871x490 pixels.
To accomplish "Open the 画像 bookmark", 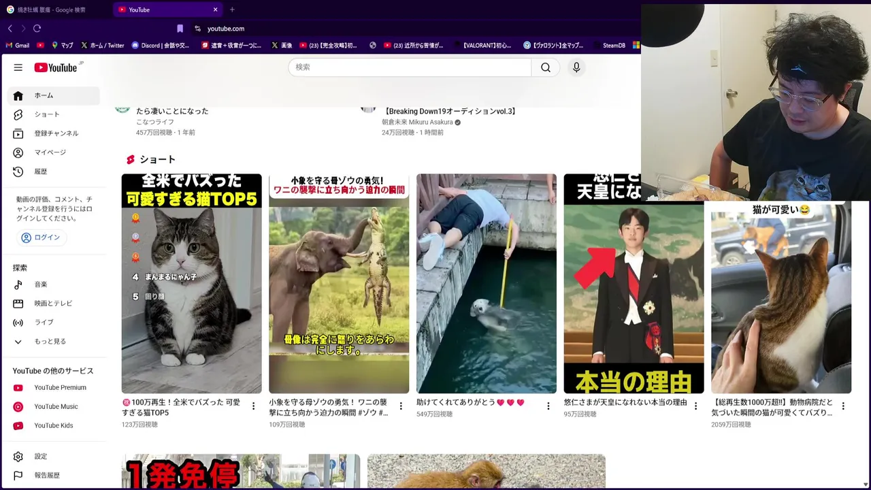I will tap(282, 46).
